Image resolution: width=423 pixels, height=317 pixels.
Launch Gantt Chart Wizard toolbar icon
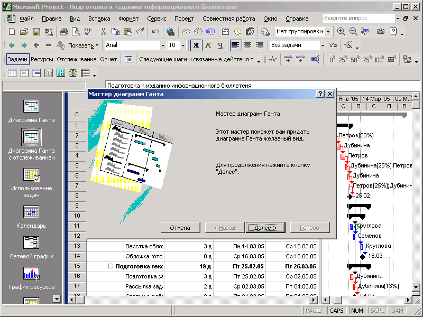click(348, 45)
